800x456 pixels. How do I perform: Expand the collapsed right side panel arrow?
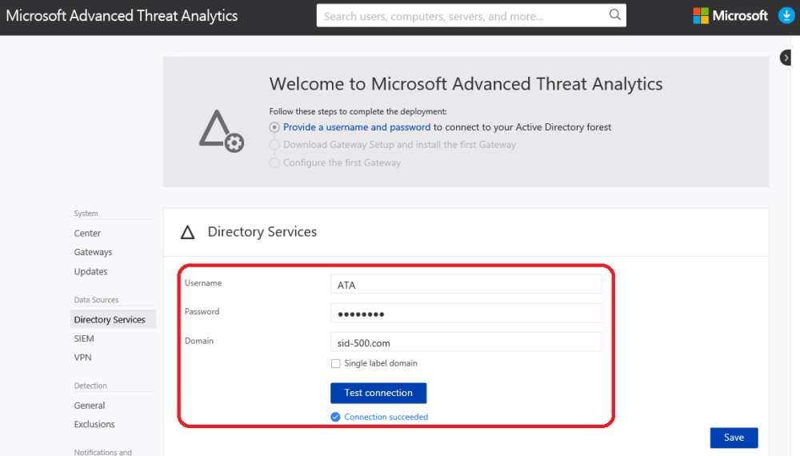[x=786, y=58]
